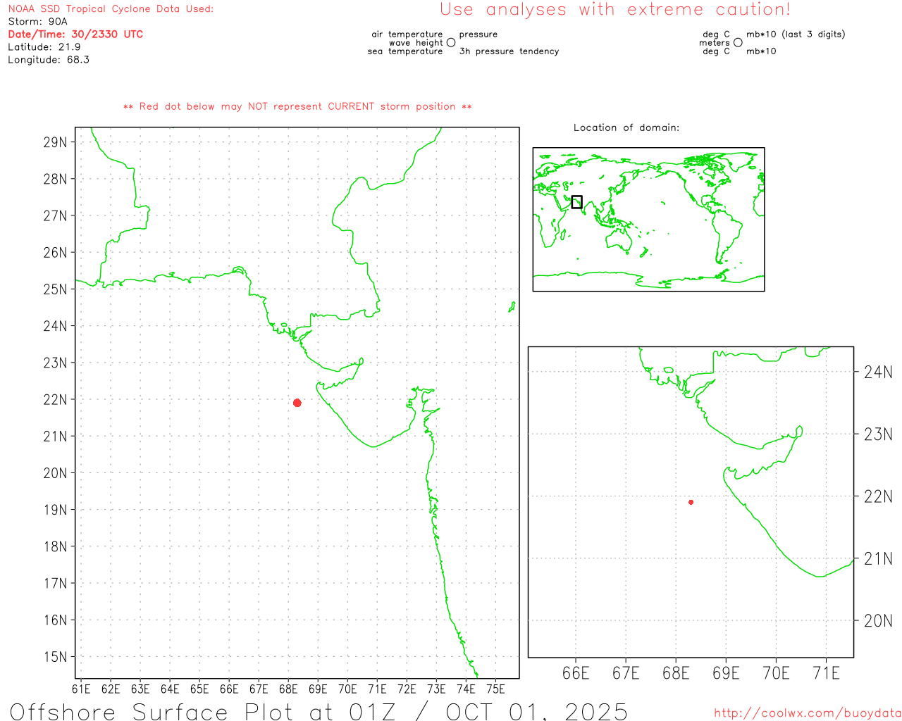Click the world locator map thumbnail
Screen dimensions: 902x721
point(648,220)
